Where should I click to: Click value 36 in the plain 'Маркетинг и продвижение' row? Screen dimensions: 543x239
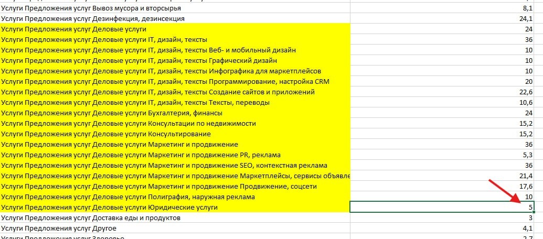(442, 145)
